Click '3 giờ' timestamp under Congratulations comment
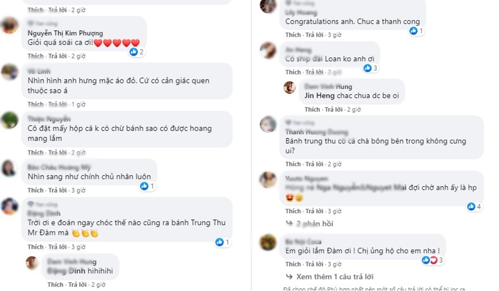Image resolution: width=499 pixels, height=291 pixels. pyautogui.click(x=334, y=35)
